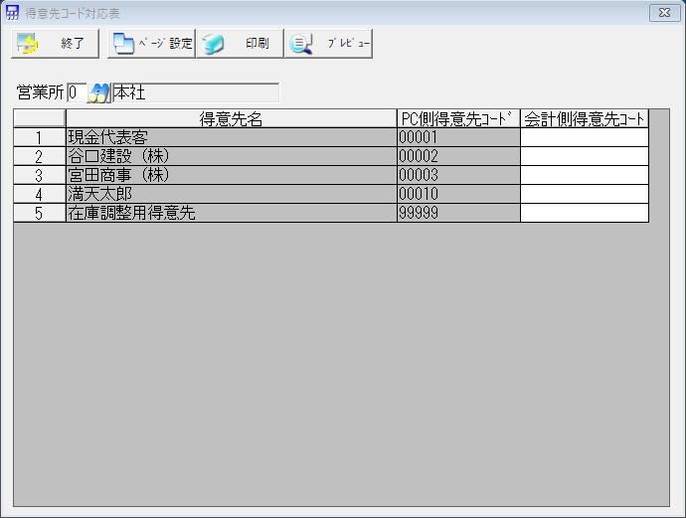The height and width of the screenshot is (518, 686).
Task: Click the 印刷 print button
Action: [239, 44]
